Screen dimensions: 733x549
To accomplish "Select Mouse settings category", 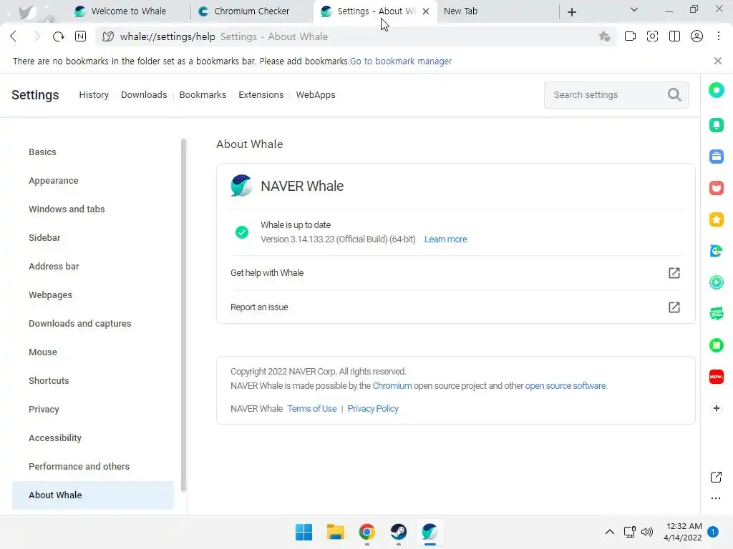I will pos(93,352).
